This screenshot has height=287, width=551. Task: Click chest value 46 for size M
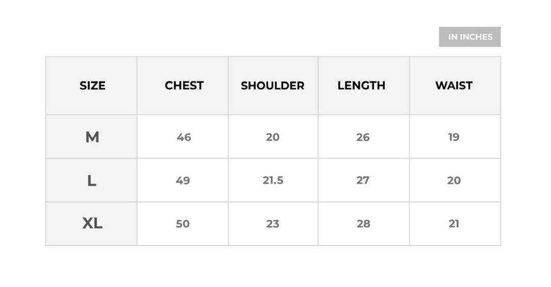(184, 137)
